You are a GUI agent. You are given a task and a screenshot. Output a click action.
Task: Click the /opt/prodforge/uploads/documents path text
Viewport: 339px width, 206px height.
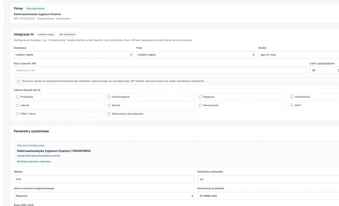coord(39,156)
